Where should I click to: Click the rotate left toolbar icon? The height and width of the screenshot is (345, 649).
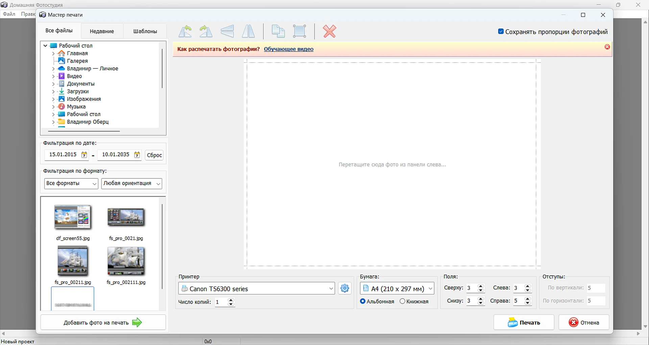coord(185,31)
